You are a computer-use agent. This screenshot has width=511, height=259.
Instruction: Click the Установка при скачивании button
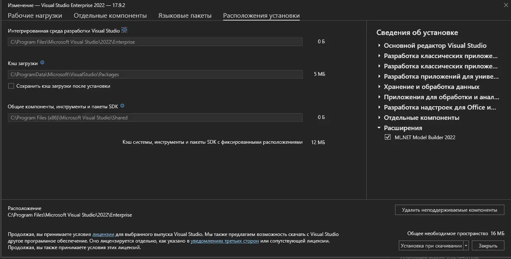point(431,245)
